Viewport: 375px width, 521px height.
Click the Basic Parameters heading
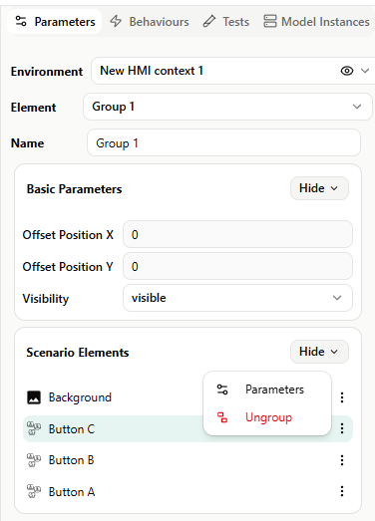(x=74, y=189)
